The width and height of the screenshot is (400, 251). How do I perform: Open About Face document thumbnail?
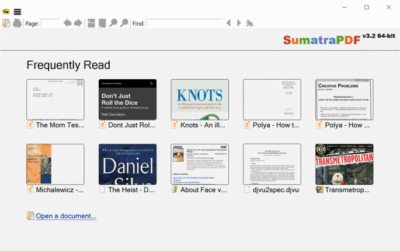pos(200,164)
